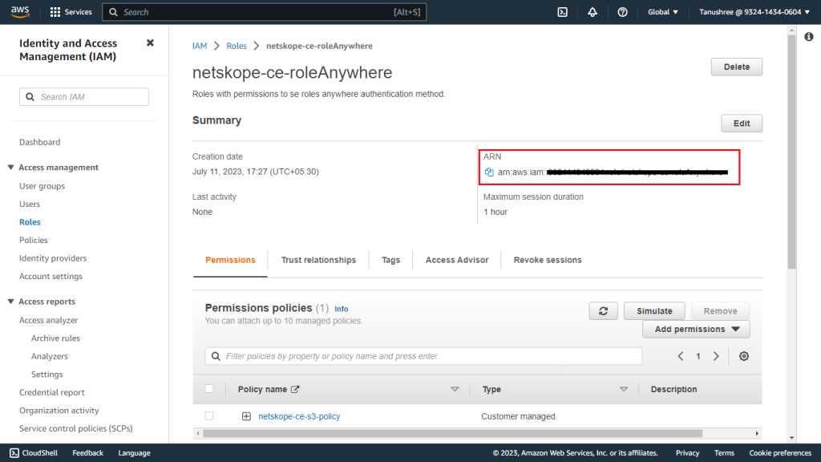Select all policies header checkbox
This screenshot has height=462, width=821.
coord(209,389)
